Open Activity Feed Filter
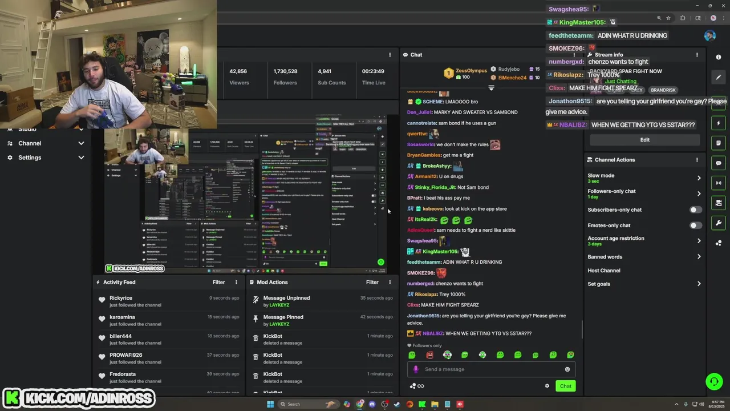The height and width of the screenshot is (411, 730). 219,282
